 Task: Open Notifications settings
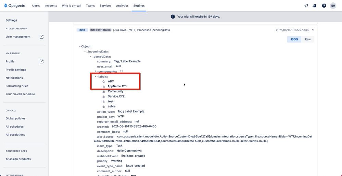click(14, 78)
